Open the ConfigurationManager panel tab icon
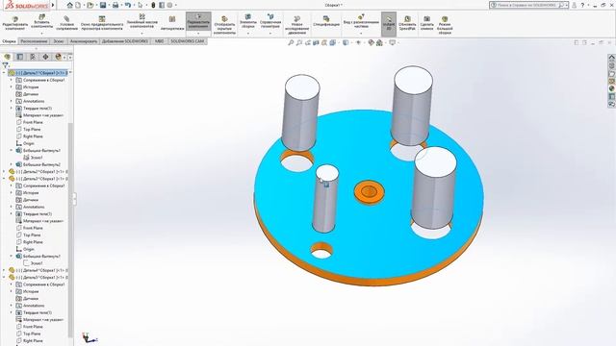The image size is (616, 346). pyautogui.click(x=33, y=57)
